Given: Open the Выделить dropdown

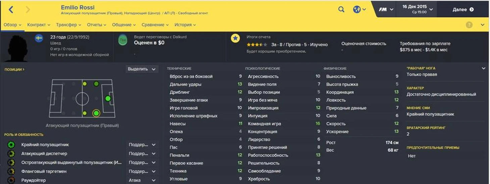Looking at the screenshot, I should [x=142, y=69].
